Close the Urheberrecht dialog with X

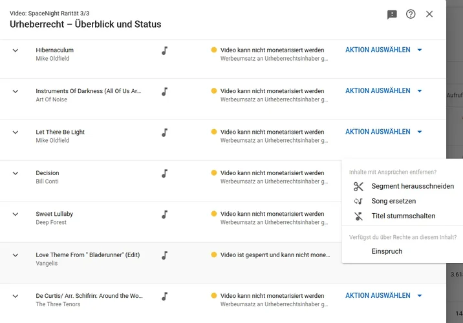tap(429, 14)
